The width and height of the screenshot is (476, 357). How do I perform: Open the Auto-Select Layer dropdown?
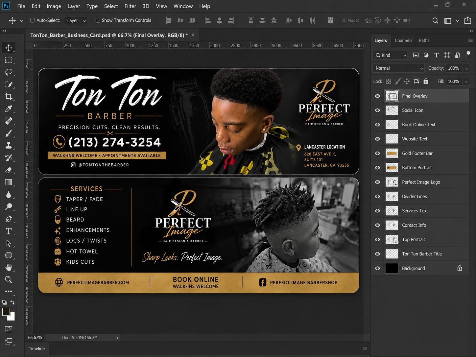coord(76,20)
